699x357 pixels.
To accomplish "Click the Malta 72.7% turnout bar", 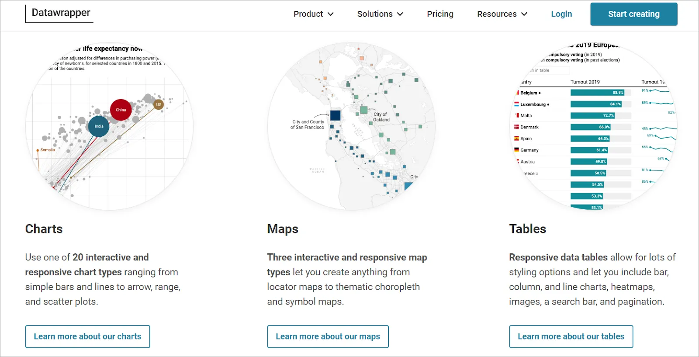I will tap(592, 115).
